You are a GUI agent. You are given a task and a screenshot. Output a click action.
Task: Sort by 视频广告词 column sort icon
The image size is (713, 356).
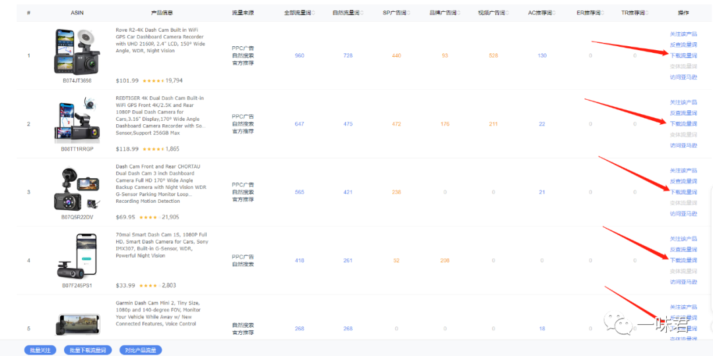point(508,13)
